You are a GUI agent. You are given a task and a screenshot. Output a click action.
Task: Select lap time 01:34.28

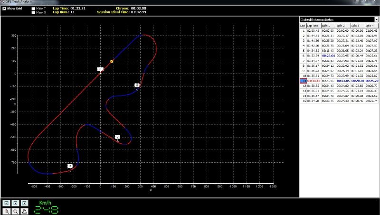[x=313, y=101]
